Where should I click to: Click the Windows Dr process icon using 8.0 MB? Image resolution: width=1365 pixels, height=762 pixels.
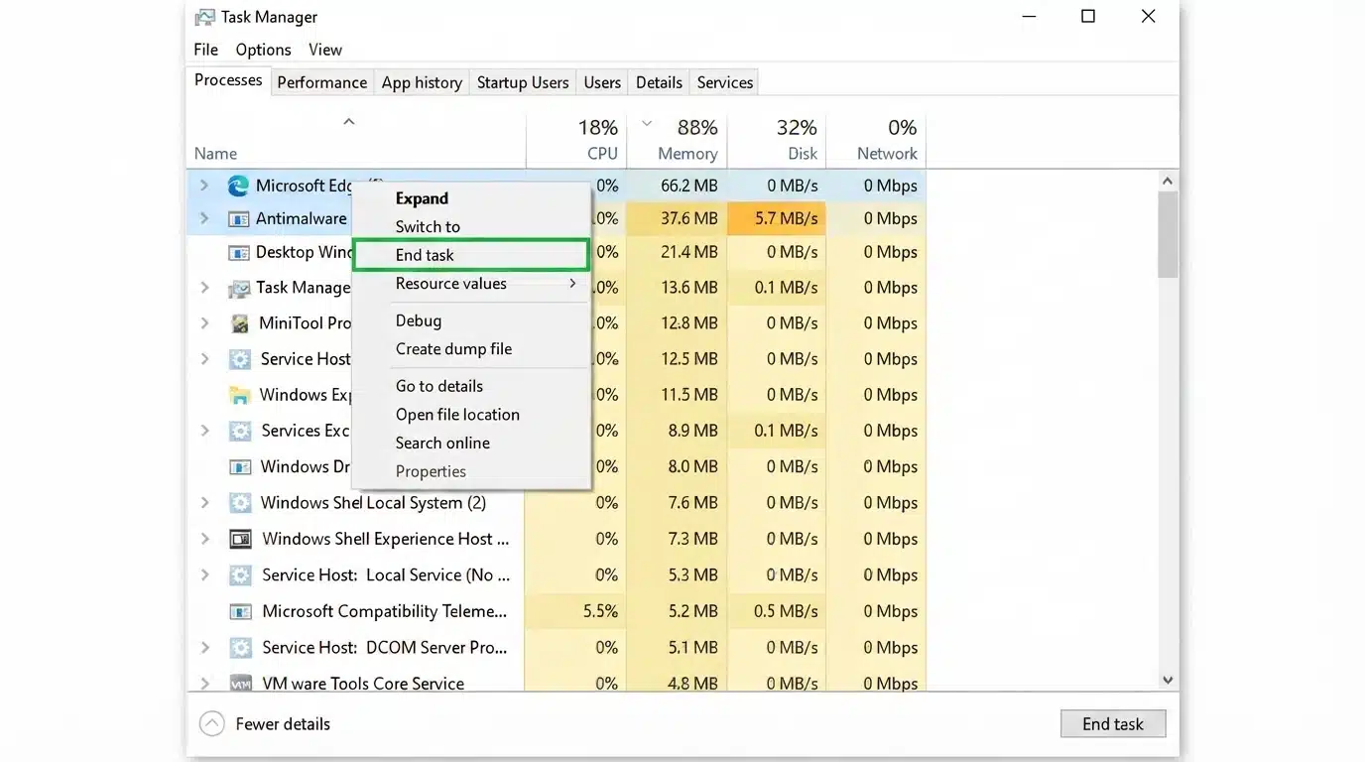pyautogui.click(x=239, y=466)
